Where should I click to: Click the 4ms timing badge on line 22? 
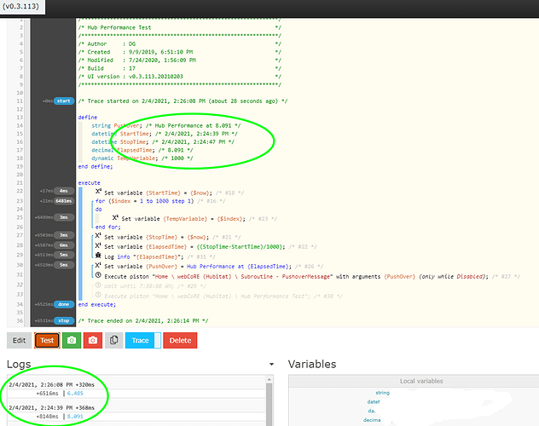(64, 191)
